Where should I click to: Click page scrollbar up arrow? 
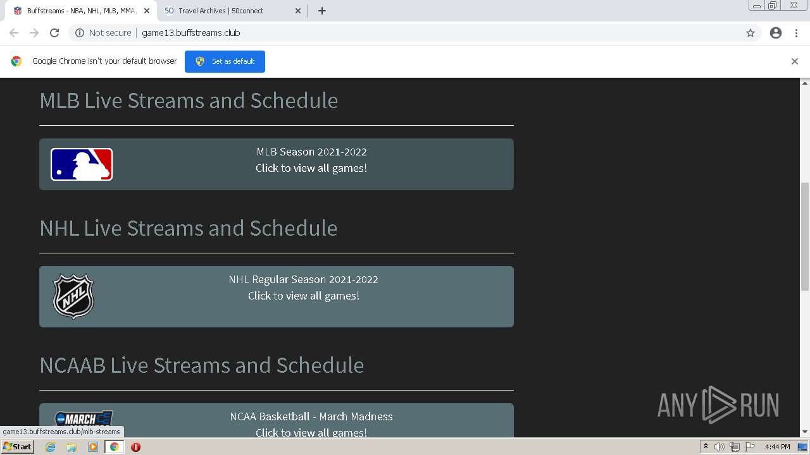tap(805, 83)
